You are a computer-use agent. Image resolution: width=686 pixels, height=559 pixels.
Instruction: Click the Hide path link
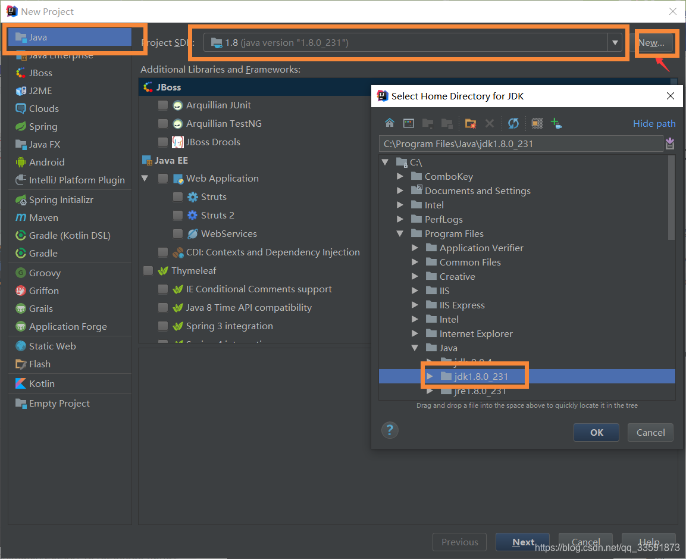654,123
